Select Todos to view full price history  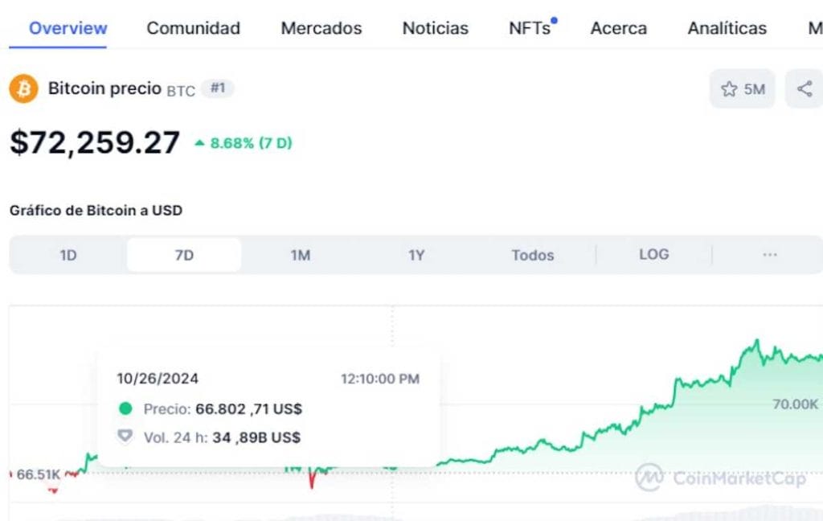532,254
